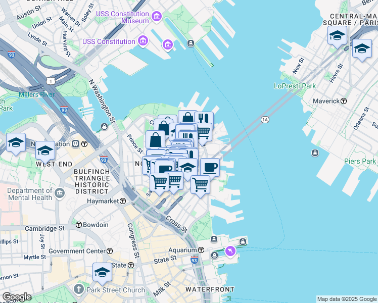Open the fork and knife restaurant marker

[x=205, y=118]
